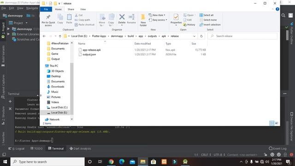The height and width of the screenshot is (166, 295).
Task: Close terminal session X icon
Action: pos(10,109)
